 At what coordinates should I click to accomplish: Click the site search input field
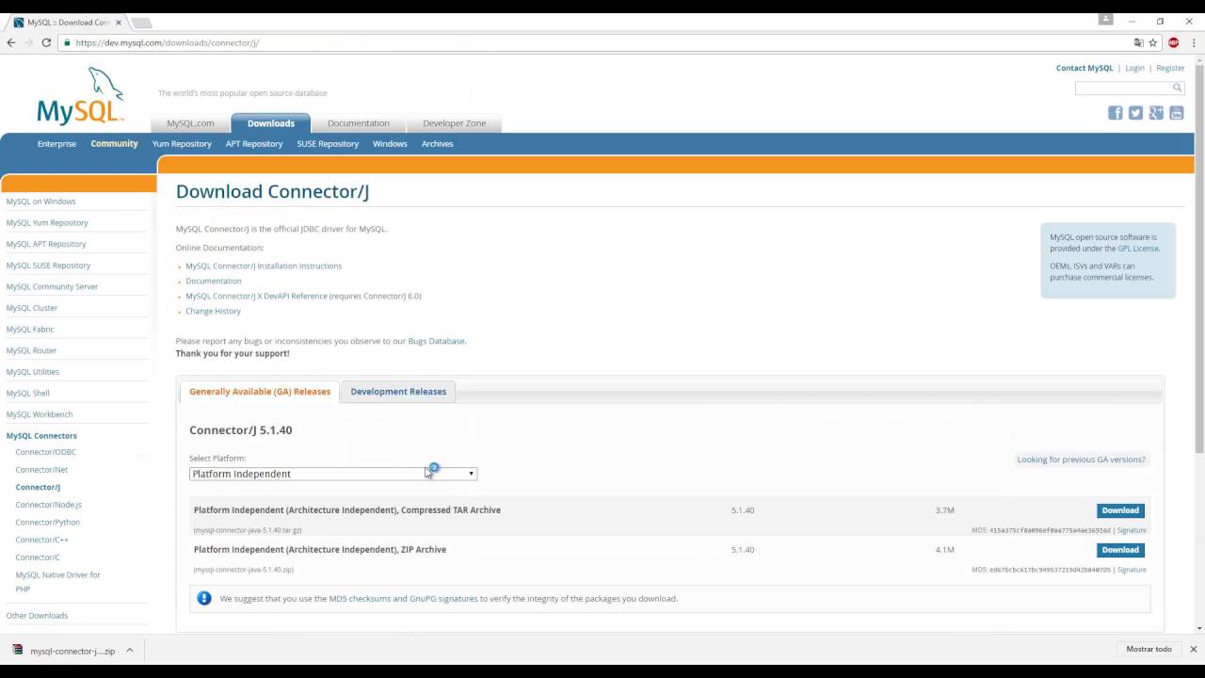pos(1123,88)
